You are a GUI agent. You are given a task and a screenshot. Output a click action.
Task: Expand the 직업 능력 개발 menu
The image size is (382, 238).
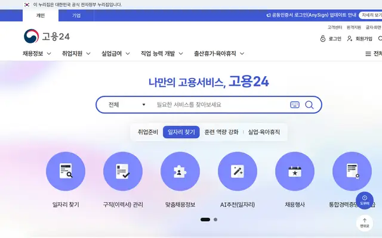tap(162, 54)
